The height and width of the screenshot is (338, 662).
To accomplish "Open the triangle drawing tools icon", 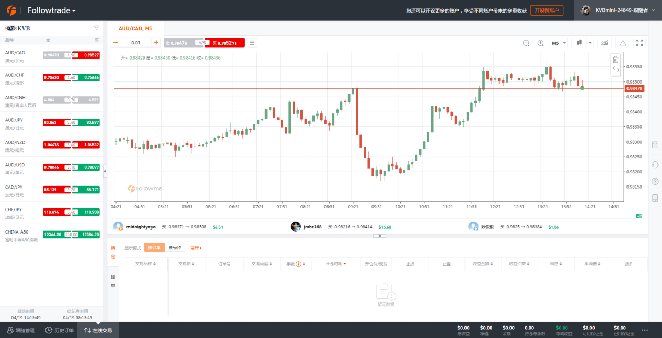I will pos(622,43).
